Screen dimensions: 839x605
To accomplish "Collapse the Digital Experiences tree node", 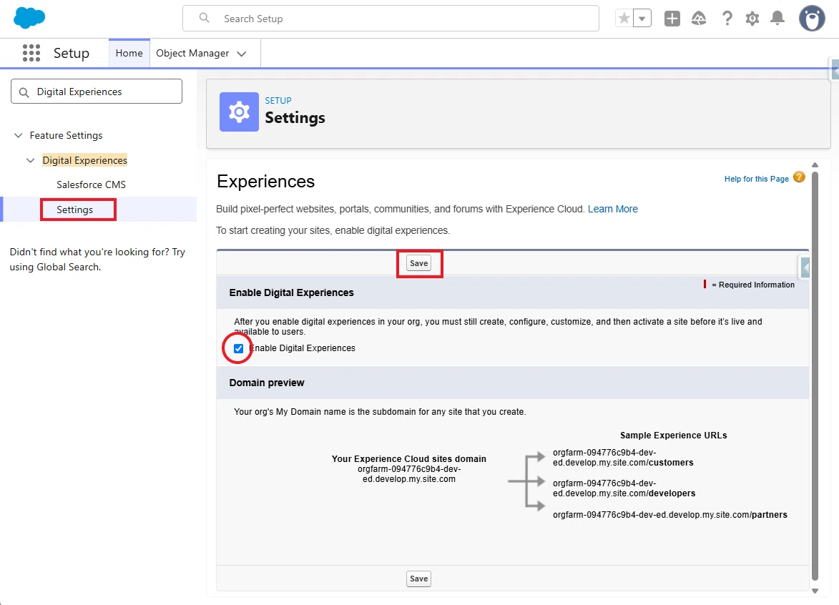I will click(x=31, y=160).
